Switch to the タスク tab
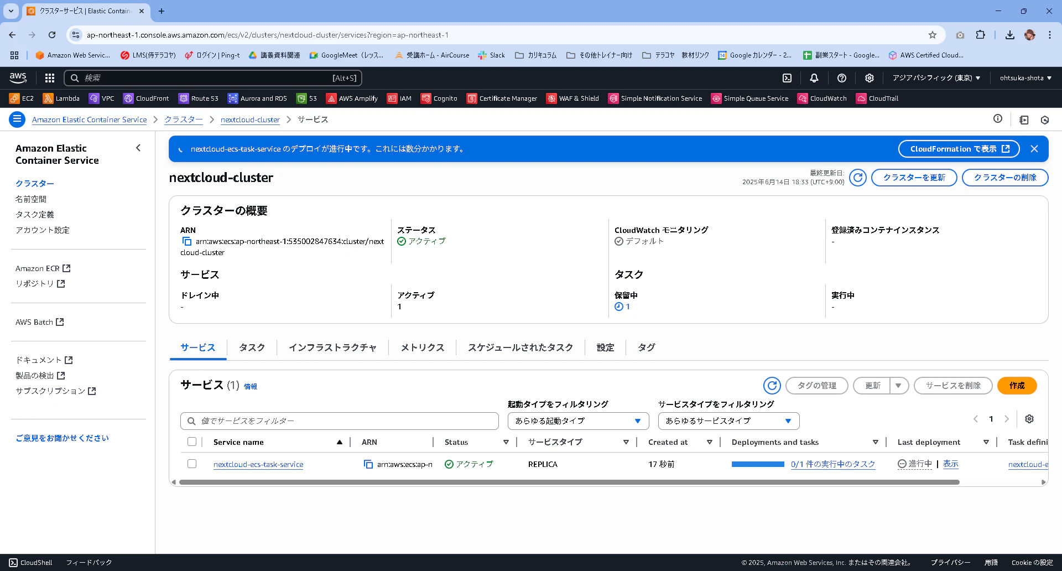1062x571 pixels. (x=252, y=347)
